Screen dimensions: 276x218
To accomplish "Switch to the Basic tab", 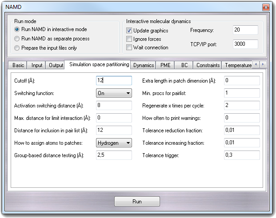I will pos(19,65).
